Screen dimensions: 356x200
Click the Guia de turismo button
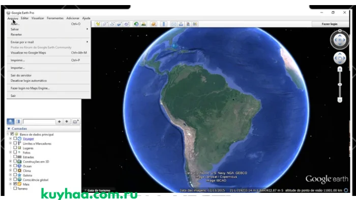pyautogui.click(x=97, y=190)
